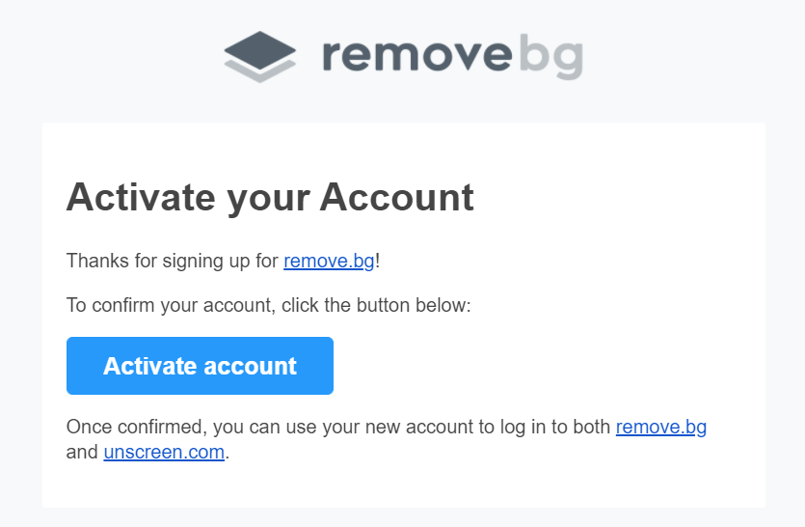Open the remove.bg link in "Once confirmed" sentence
The height and width of the screenshot is (527, 805).
tap(661, 427)
